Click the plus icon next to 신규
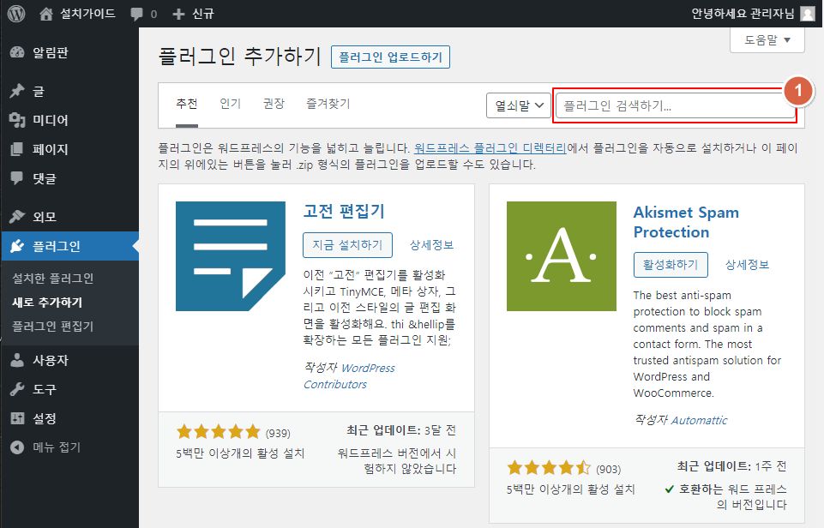Image resolution: width=824 pixels, height=528 pixels. pyautogui.click(x=178, y=15)
